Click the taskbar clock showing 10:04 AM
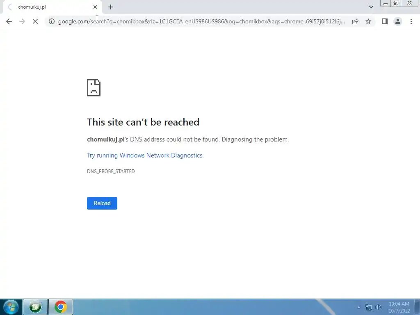This screenshot has width=420, height=315. pos(399,307)
